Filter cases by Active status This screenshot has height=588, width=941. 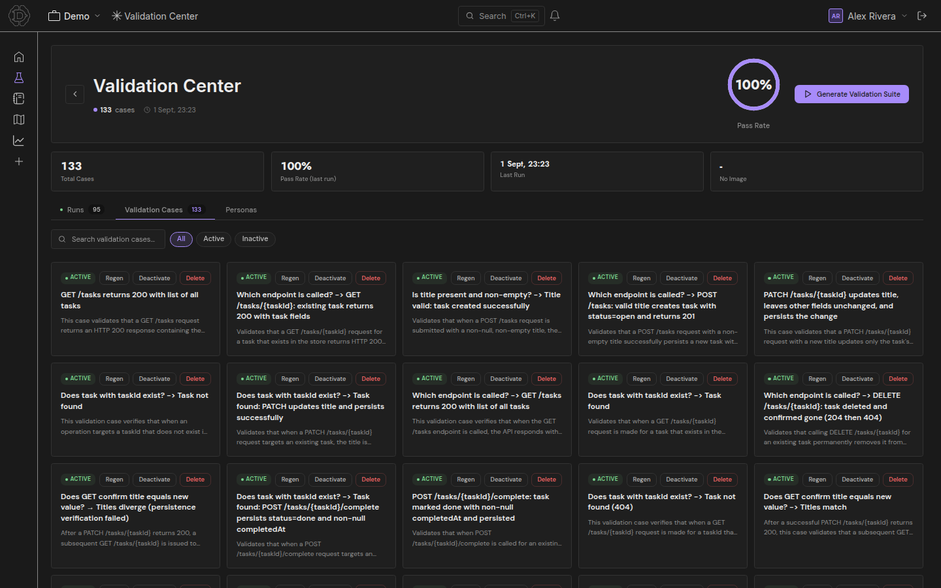coord(214,239)
